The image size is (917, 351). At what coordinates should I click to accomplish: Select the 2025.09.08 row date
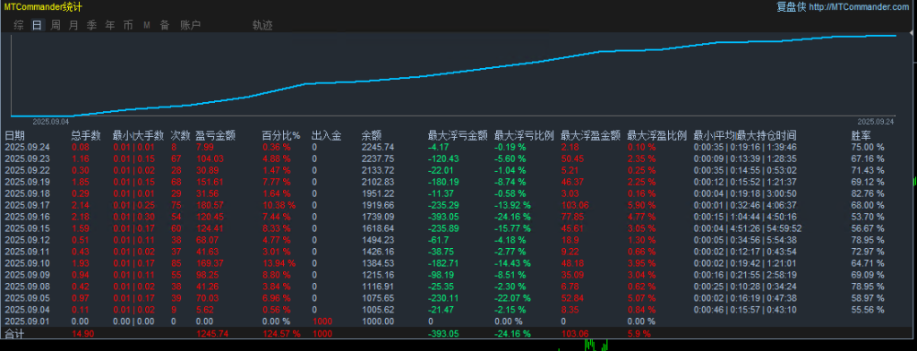pos(27,286)
